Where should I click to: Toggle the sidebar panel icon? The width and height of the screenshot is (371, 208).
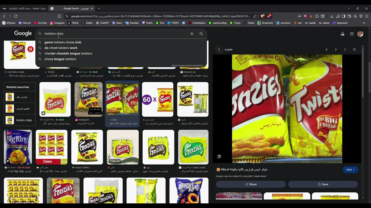[343, 16]
